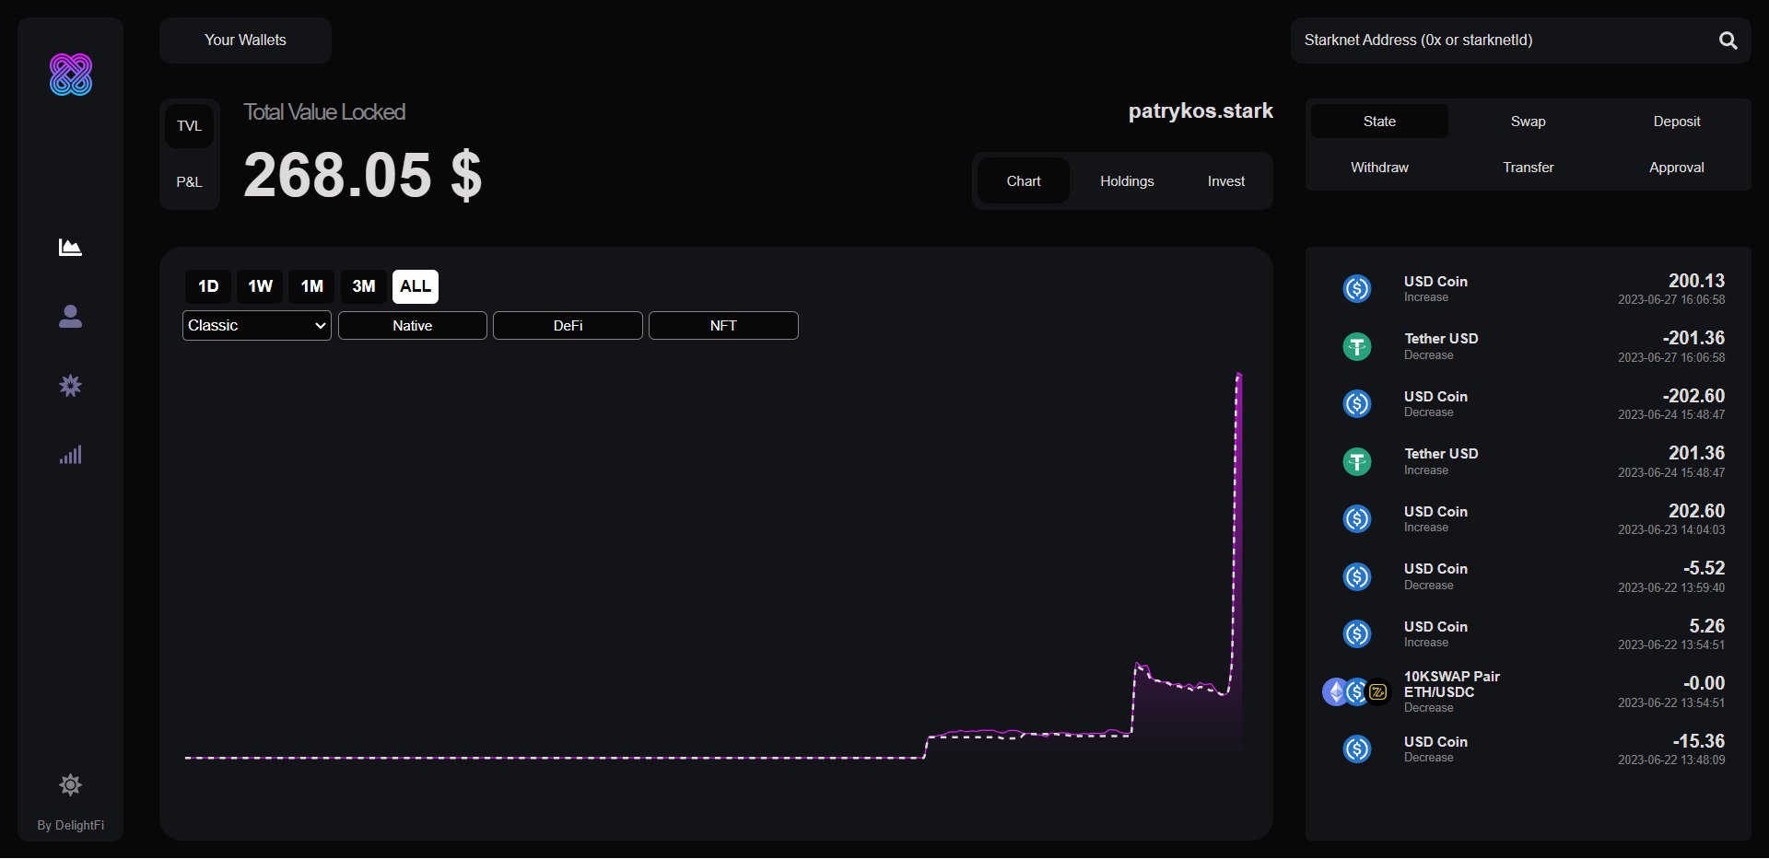This screenshot has width=1769, height=859.
Task: Open the Chart tab
Action: 1024,181
